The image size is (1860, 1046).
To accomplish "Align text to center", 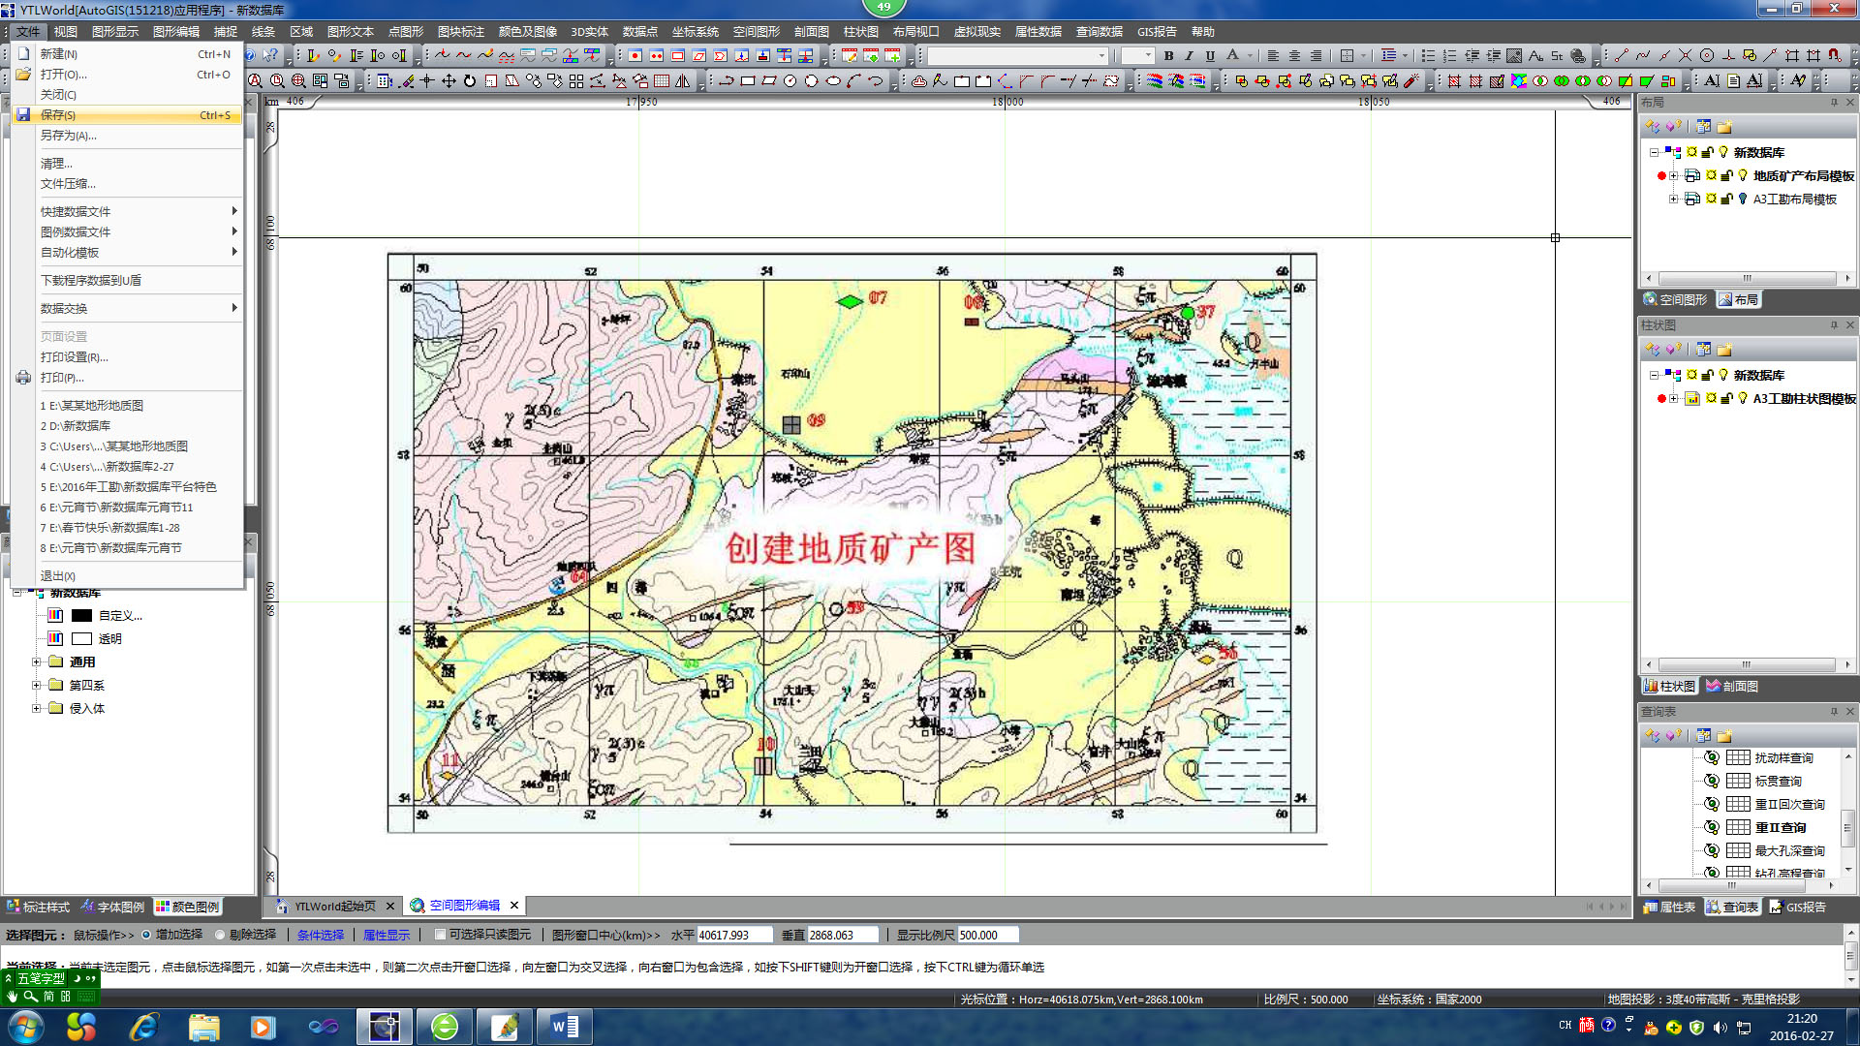I will click(x=1294, y=56).
